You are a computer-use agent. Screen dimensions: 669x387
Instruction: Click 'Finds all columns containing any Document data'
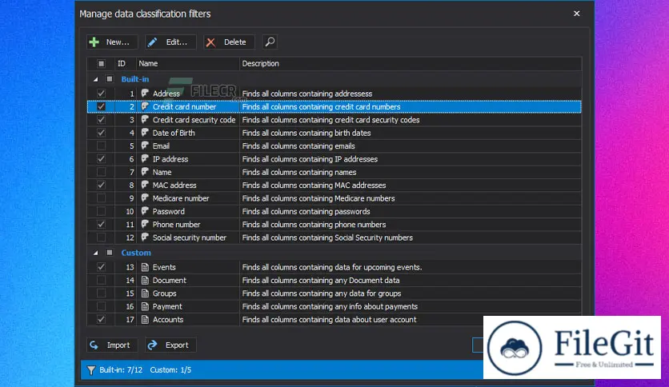[x=321, y=281]
